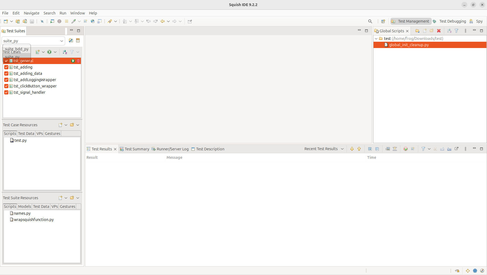Open the Run menu

click(63, 13)
